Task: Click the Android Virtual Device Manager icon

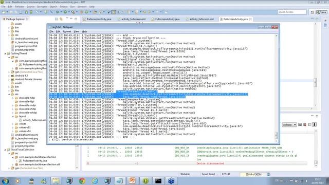Action: 31,12
